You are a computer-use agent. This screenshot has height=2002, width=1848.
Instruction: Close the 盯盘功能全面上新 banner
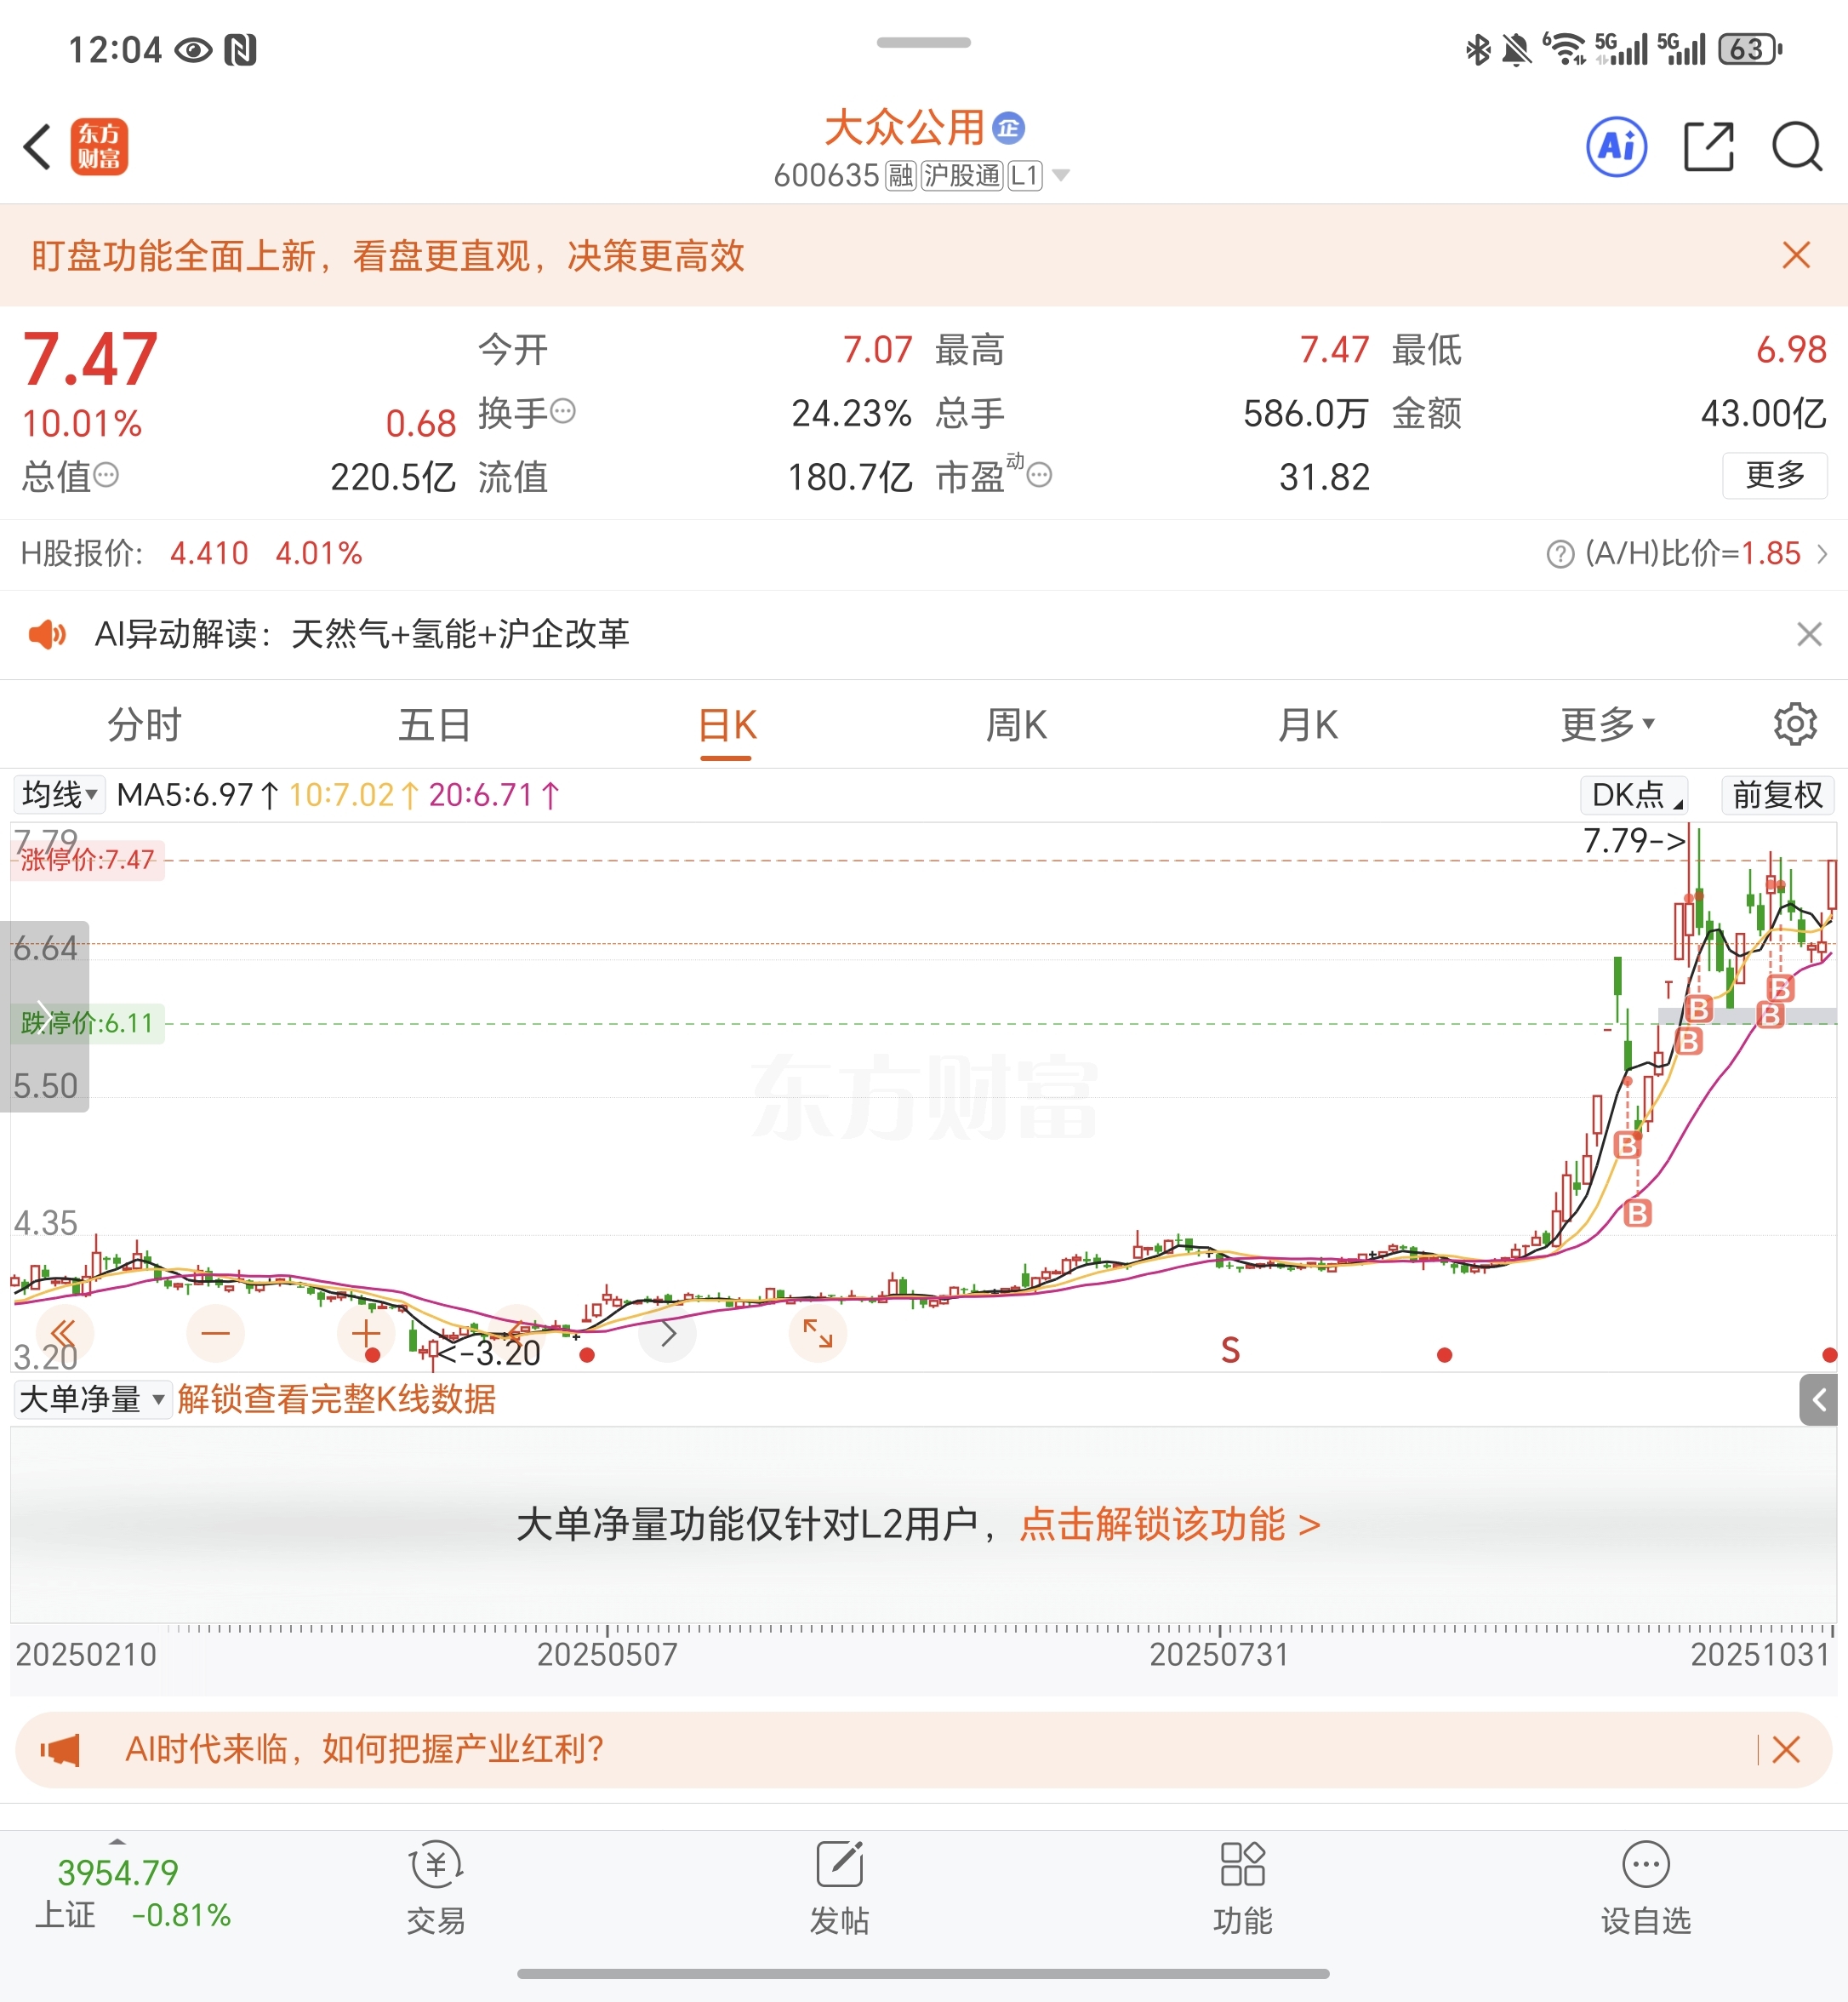1796,255
